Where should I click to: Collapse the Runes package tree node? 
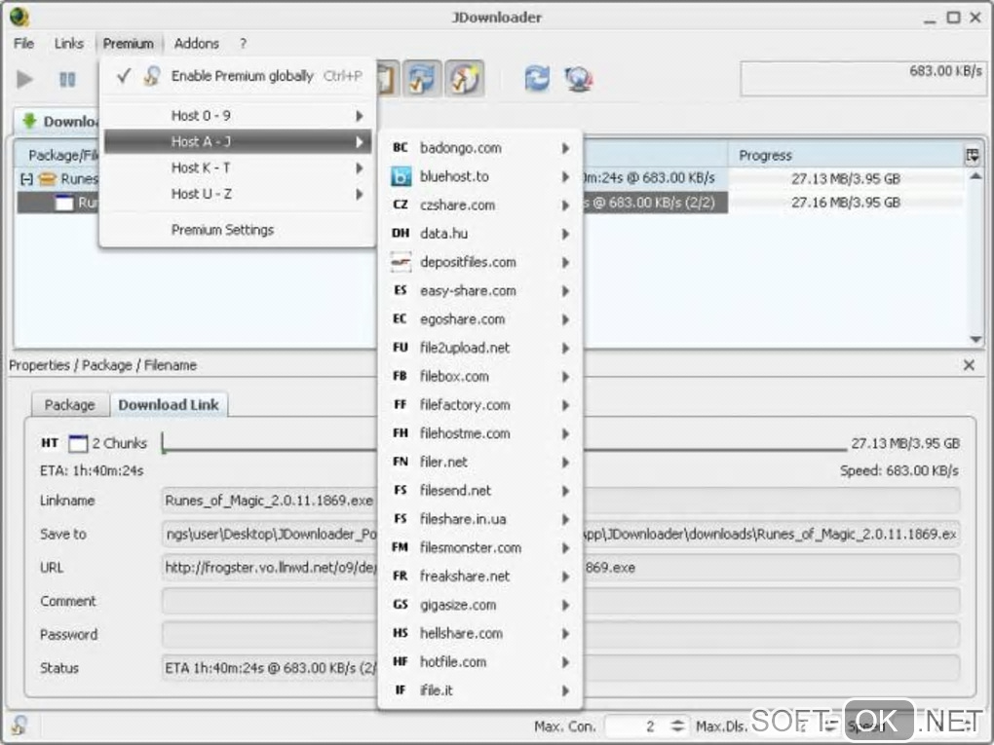(x=26, y=179)
